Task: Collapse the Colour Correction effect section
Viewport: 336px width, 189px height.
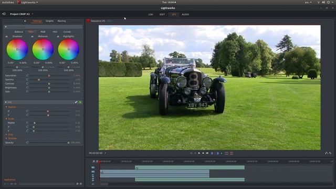Action: [6, 27]
